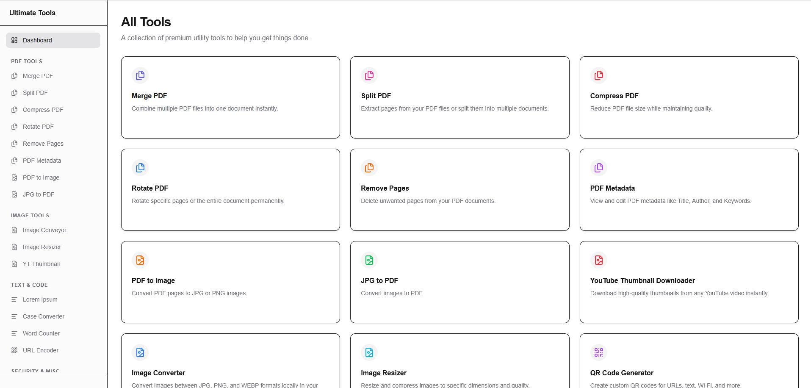
Task: Open the Case Converter tool
Action: [43, 316]
